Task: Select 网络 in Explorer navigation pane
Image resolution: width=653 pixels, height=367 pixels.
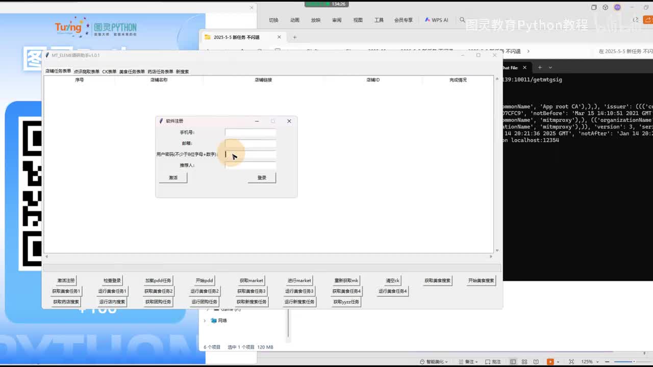Action: pyautogui.click(x=222, y=321)
